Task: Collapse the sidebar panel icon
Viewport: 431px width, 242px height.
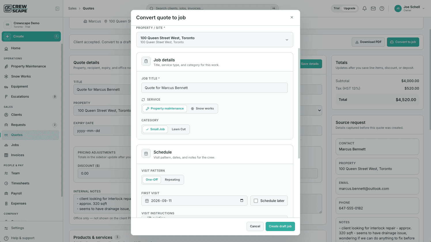Action: pyautogui.click(x=57, y=9)
